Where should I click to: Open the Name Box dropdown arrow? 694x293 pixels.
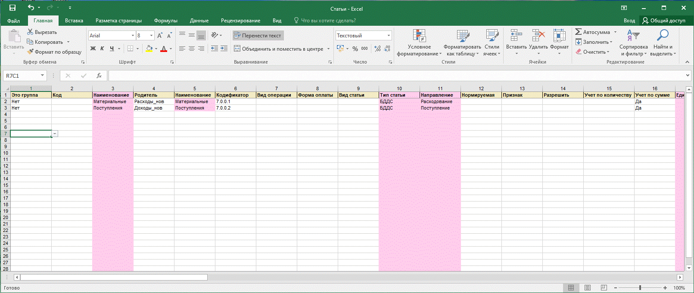click(x=42, y=76)
